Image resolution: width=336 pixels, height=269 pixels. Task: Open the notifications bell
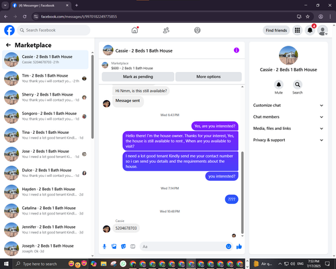[310, 30]
